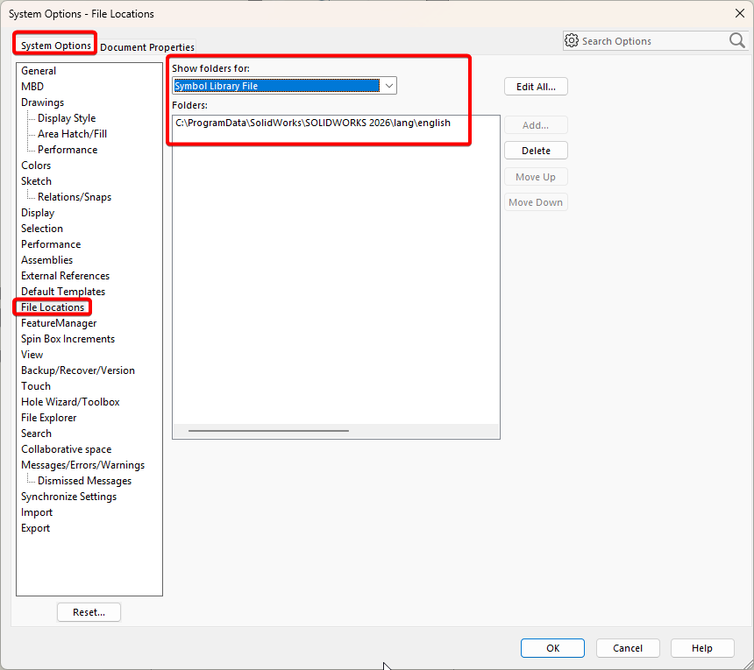Select Search in the options tree
This screenshot has width=754, height=670.
36,434
